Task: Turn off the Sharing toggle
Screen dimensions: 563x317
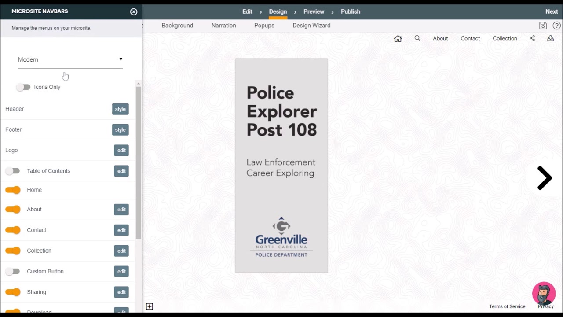Action: (13, 292)
